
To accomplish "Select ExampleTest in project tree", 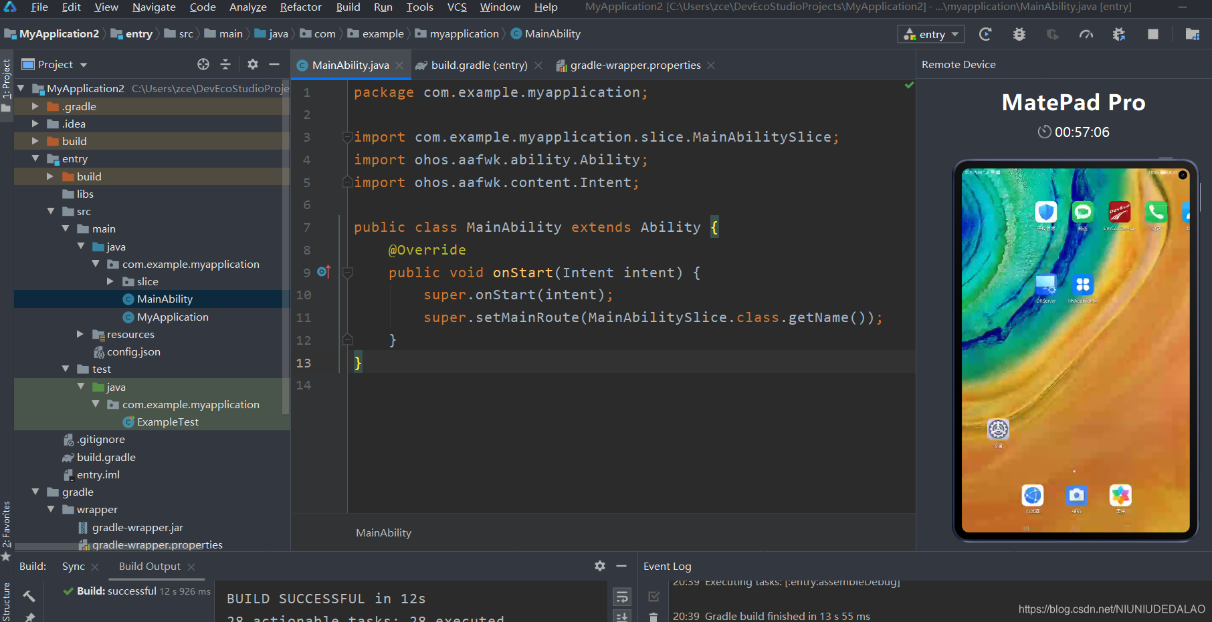I will click(x=168, y=422).
